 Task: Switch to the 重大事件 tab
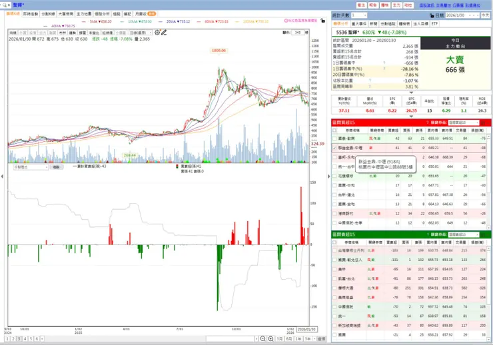(358, 24)
